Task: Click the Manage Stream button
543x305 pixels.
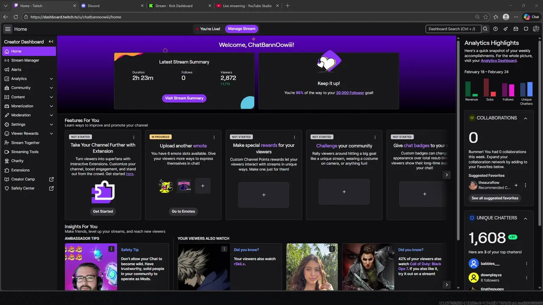Action: click(x=242, y=29)
